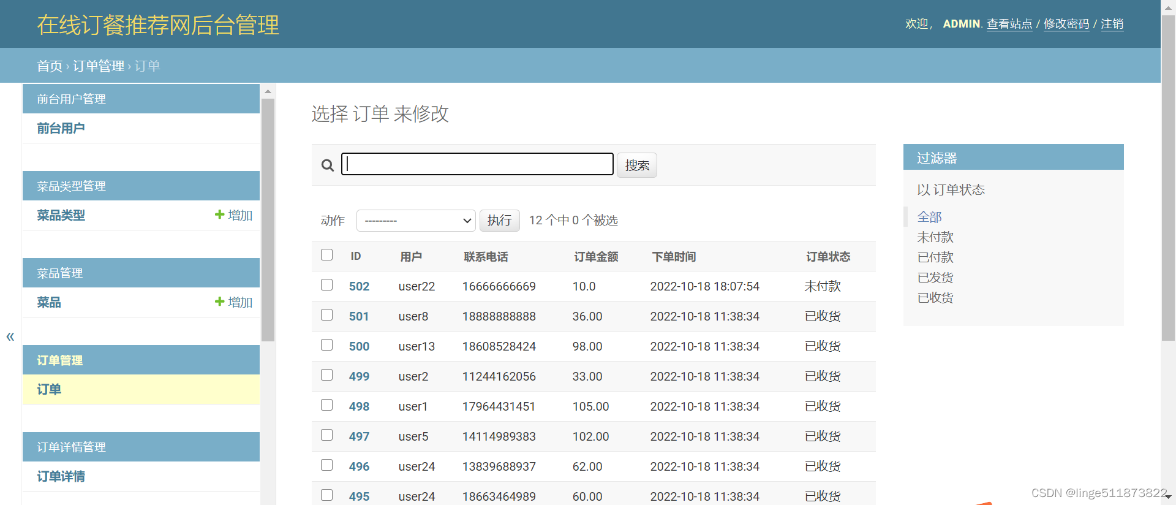Click the 搜索 button

coord(637,165)
